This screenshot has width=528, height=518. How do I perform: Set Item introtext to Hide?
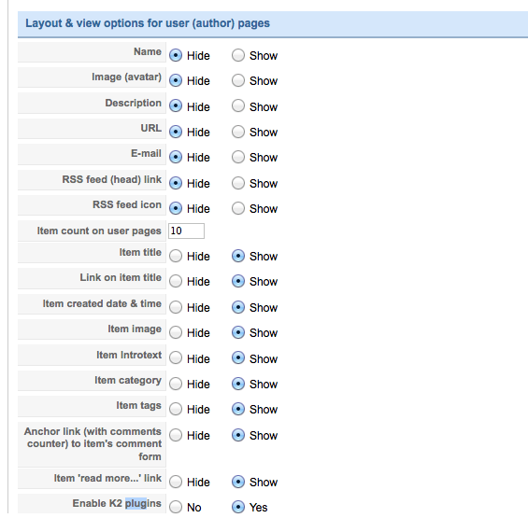[176, 358]
